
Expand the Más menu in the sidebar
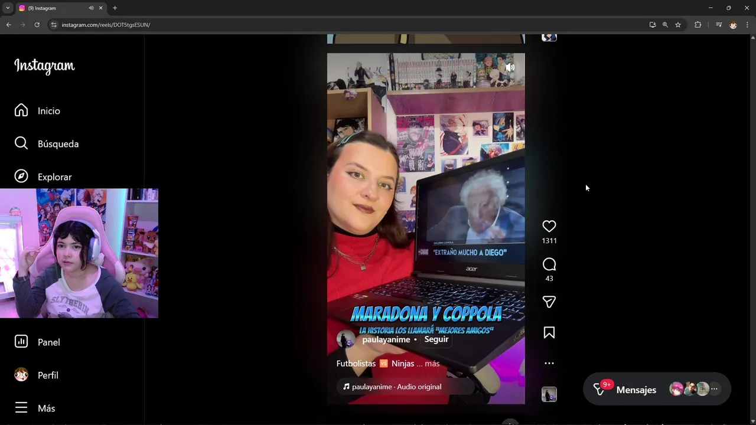point(35,408)
